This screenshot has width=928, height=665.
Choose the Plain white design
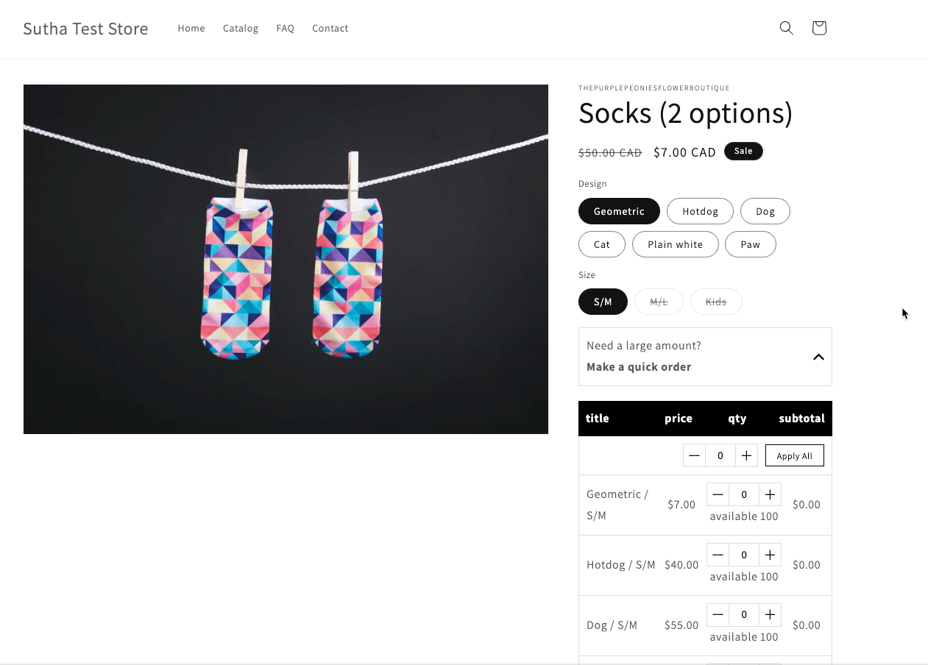pyautogui.click(x=675, y=244)
